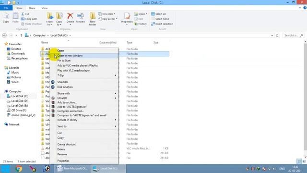Screen dimensions: 307x173
Task: Open the New item dropdown
Action: [107, 14]
